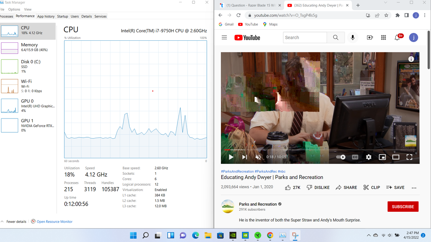Go to YouTube home via logo
The width and height of the screenshot is (431, 242).
pyautogui.click(x=247, y=38)
